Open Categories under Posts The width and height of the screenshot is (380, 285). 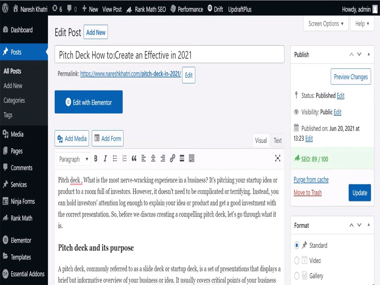(14, 100)
